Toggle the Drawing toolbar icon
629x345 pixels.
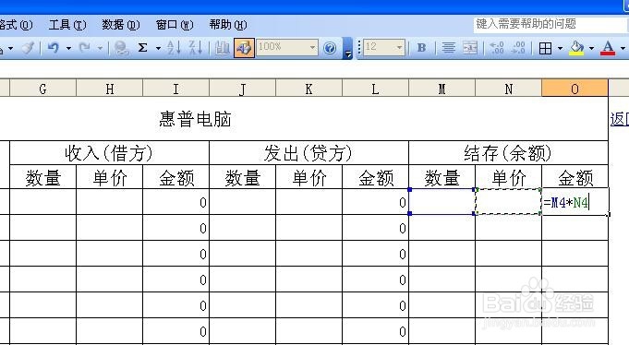244,48
